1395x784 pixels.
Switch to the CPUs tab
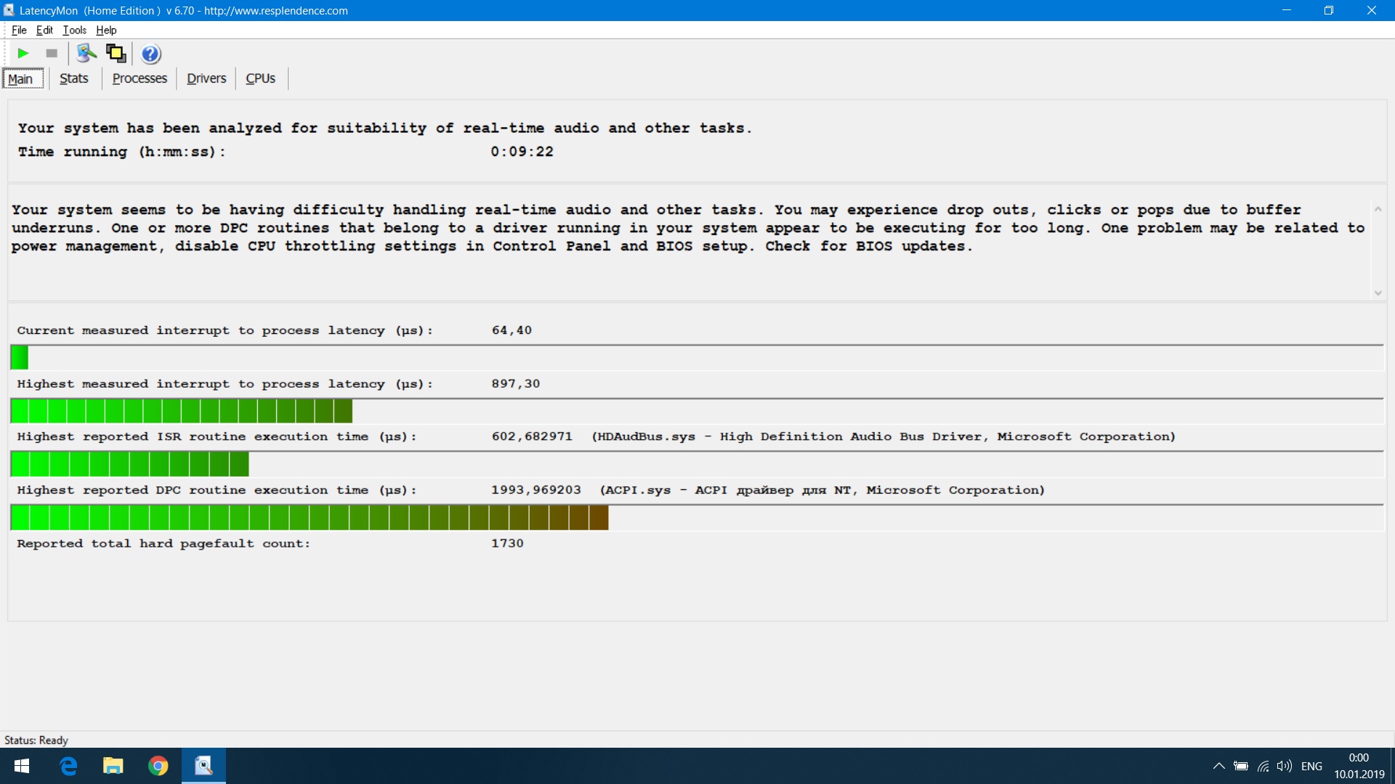pyautogui.click(x=260, y=78)
